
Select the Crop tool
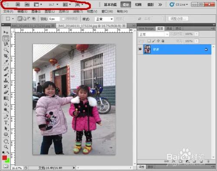click(6, 56)
